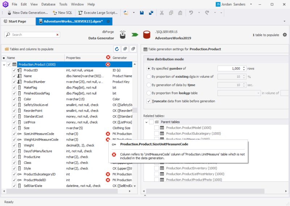Click the columns list vertical scrollbar thumb
Screen dimensions: 290x206
pyautogui.click(x=135, y=110)
